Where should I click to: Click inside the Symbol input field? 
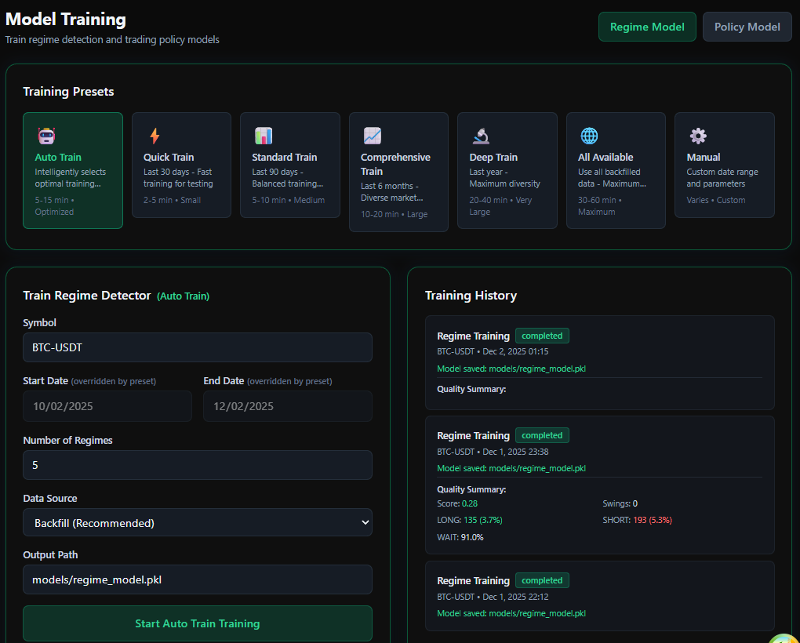197,347
